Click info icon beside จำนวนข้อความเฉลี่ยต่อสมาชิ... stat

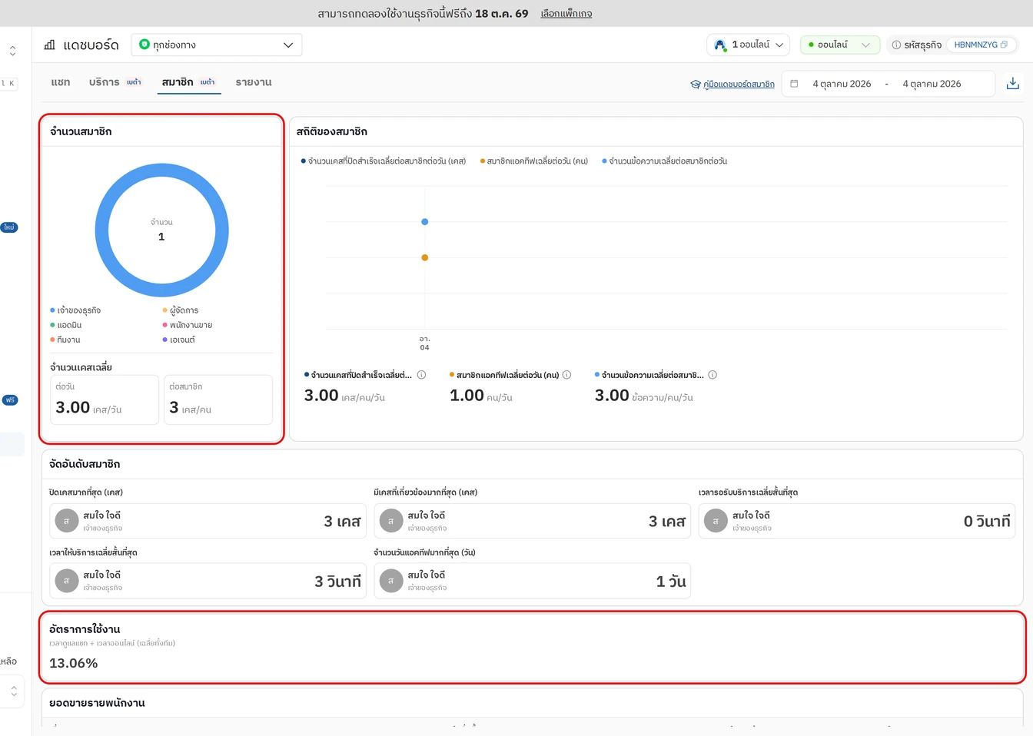point(712,375)
